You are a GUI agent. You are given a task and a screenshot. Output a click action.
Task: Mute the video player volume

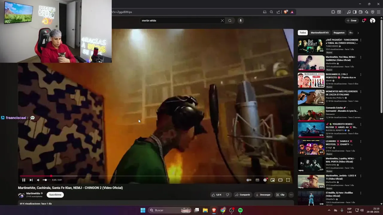[38, 180]
